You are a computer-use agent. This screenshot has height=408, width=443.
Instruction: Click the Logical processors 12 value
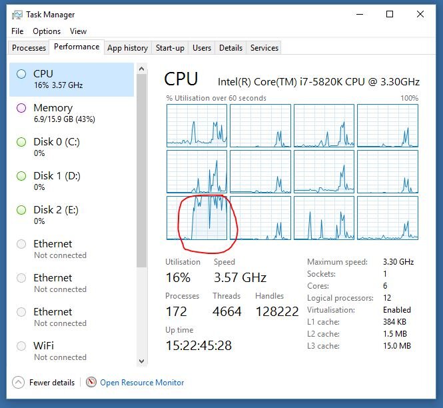[x=387, y=298]
